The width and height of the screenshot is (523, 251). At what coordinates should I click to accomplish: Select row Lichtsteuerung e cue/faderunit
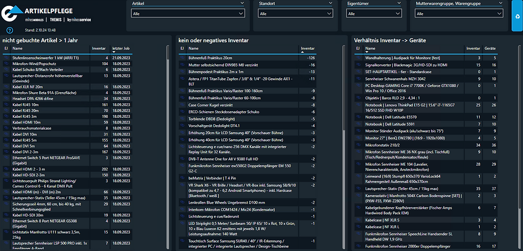click(248, 216)
